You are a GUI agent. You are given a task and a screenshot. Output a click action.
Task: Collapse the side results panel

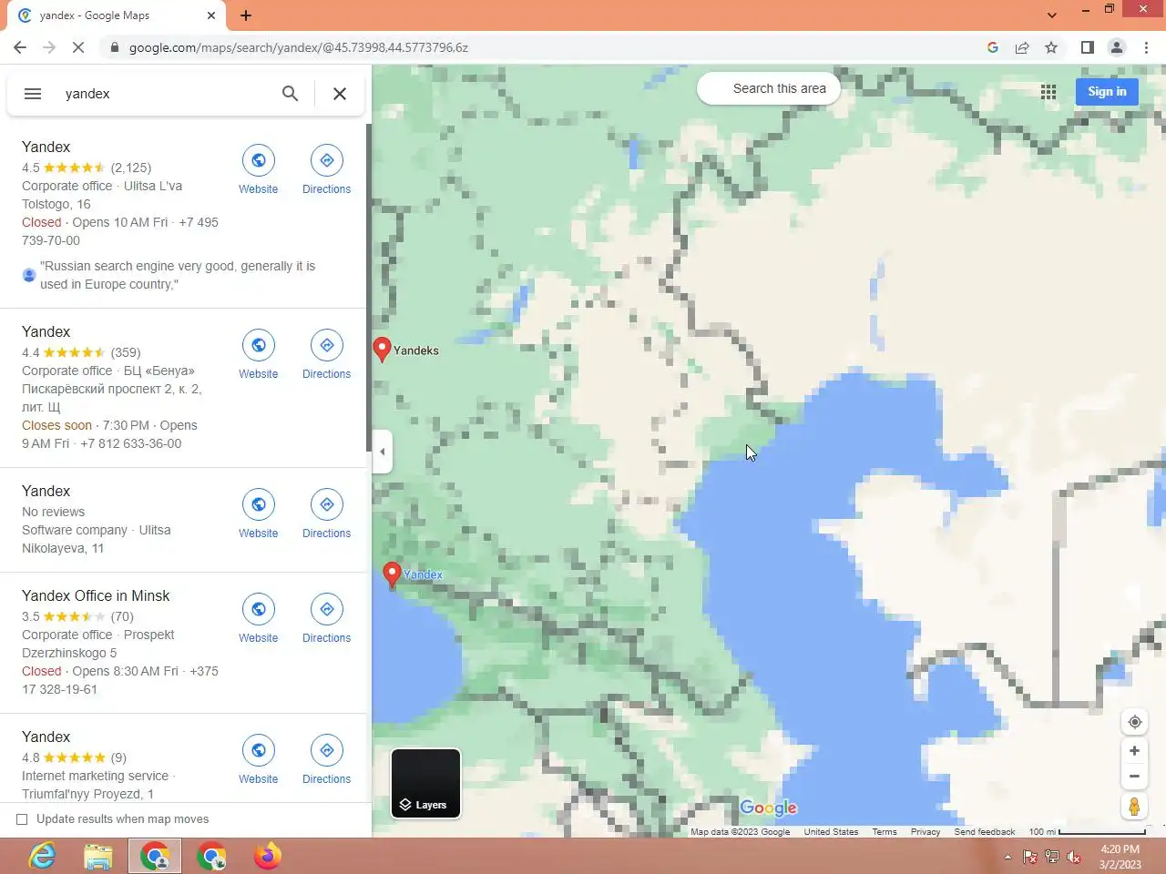pyautogui.click(x=383, y=452)
